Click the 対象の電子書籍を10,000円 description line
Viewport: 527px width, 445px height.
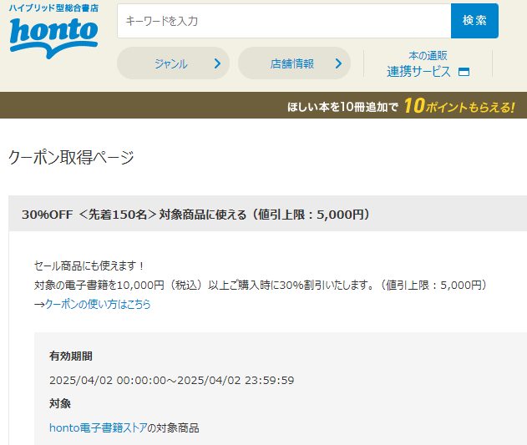pos(261,285)
